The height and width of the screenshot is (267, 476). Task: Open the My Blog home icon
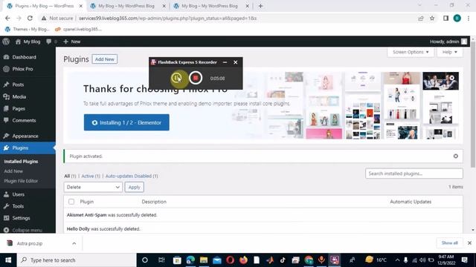[28, 42]
